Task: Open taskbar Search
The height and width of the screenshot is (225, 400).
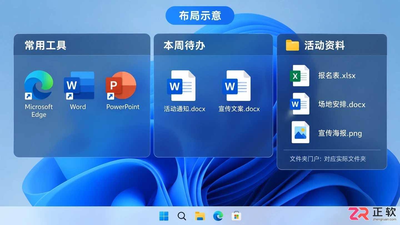Action: (x=182, y=216)
